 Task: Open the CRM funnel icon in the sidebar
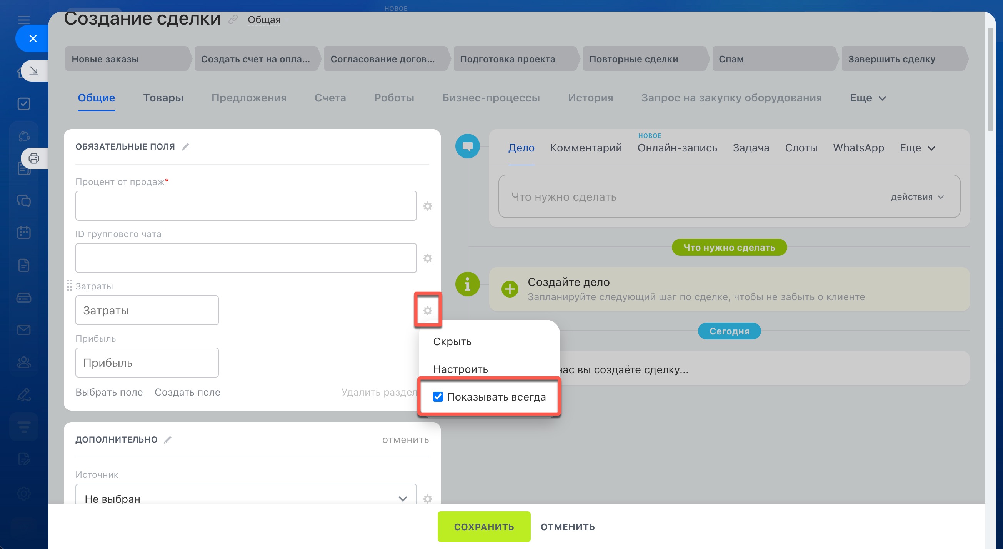coord(24,427)
